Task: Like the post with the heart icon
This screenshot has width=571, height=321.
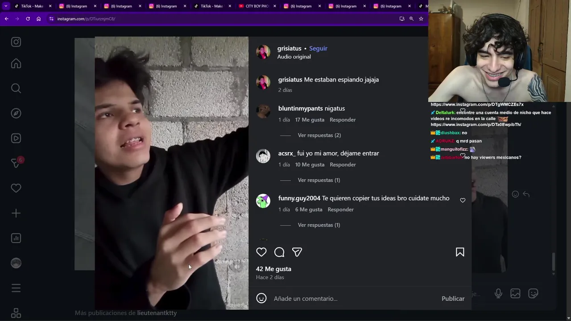Action: click(261, 252)
